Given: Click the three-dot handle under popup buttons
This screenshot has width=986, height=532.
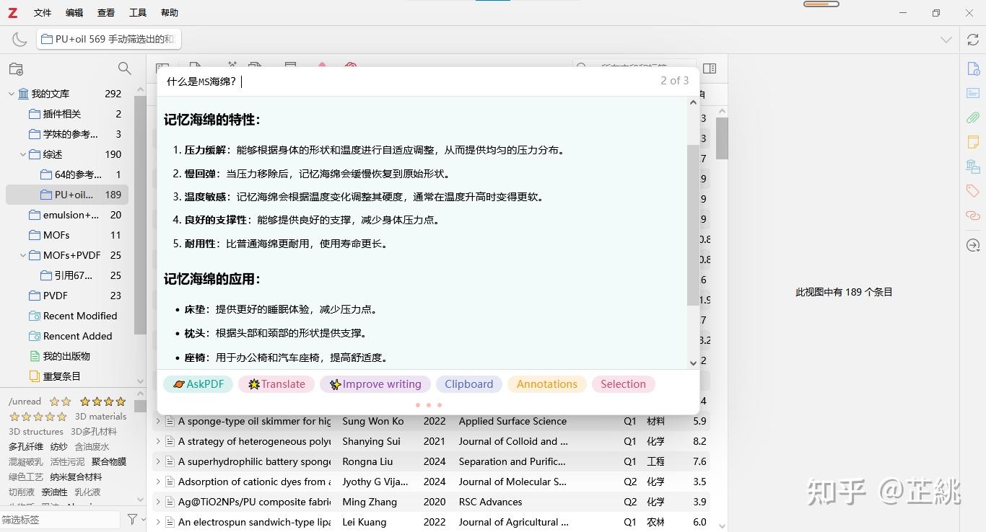Looking at the screenshot, I should point(428,405).
